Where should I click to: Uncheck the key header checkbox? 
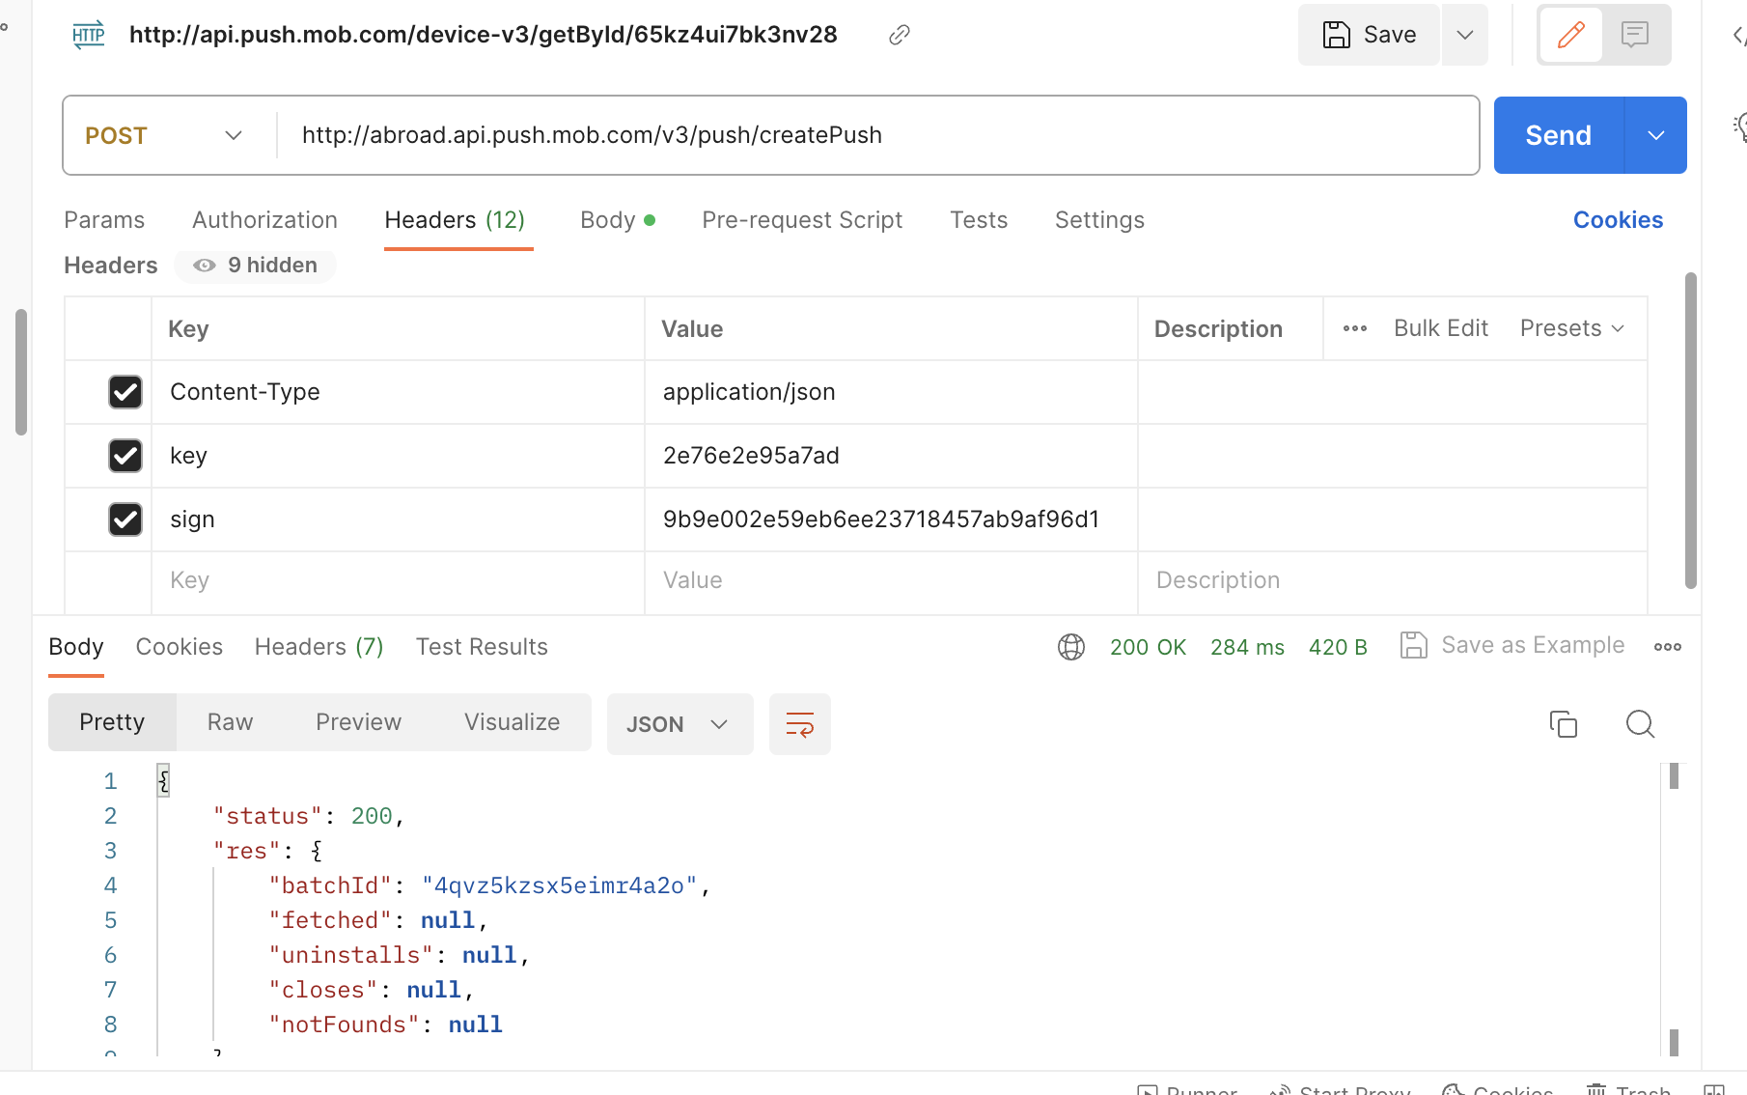pyautogui.click(x=125, y=456)
